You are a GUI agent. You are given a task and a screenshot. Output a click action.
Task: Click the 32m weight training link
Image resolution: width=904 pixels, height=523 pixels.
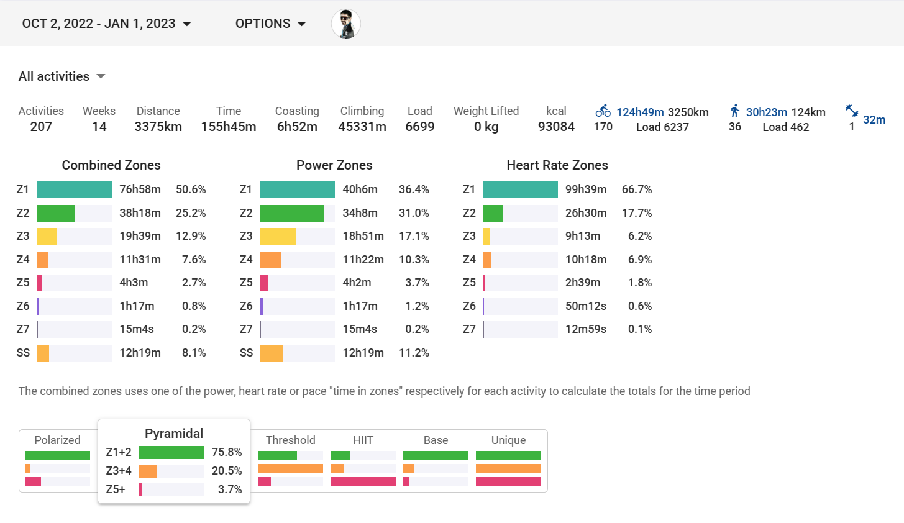pyautogui.click(x=874, y=120)
